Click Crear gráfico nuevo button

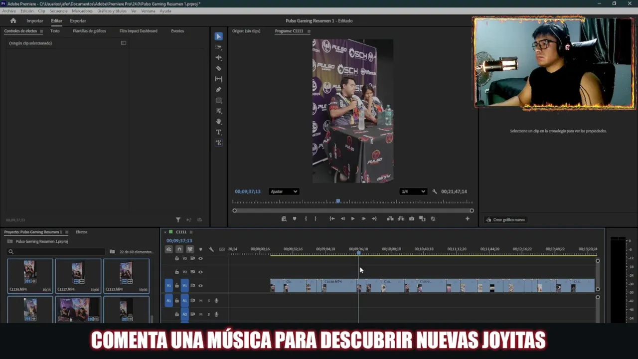coord(505,219)
